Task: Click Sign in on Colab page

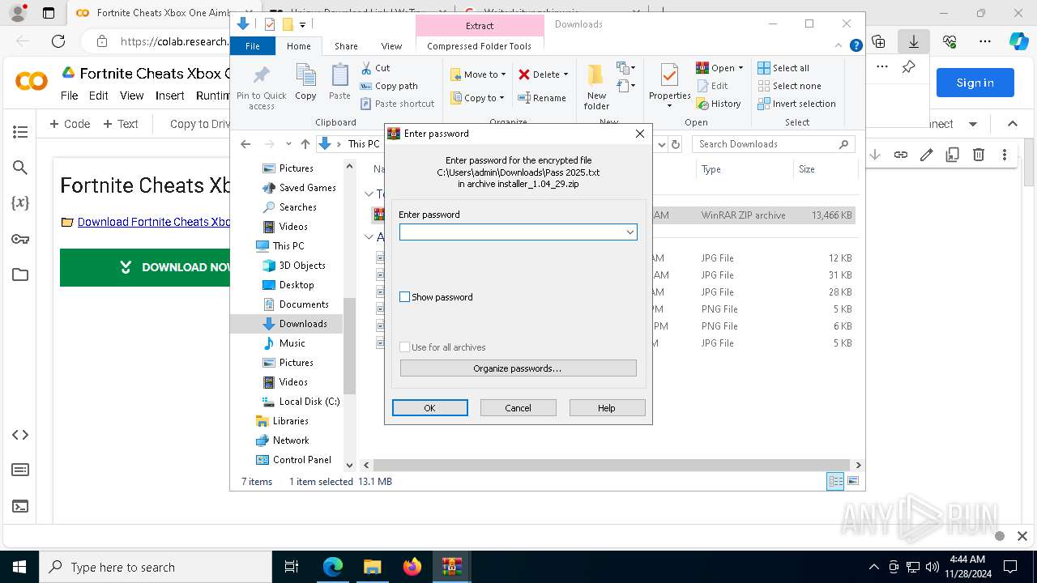Action: [x=975, y=83]
